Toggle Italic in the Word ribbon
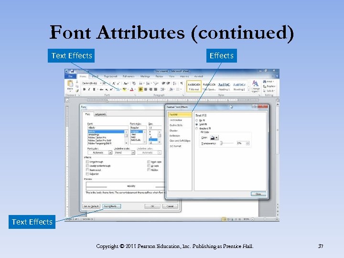The image size is (344, 258). tap(89, 89)
